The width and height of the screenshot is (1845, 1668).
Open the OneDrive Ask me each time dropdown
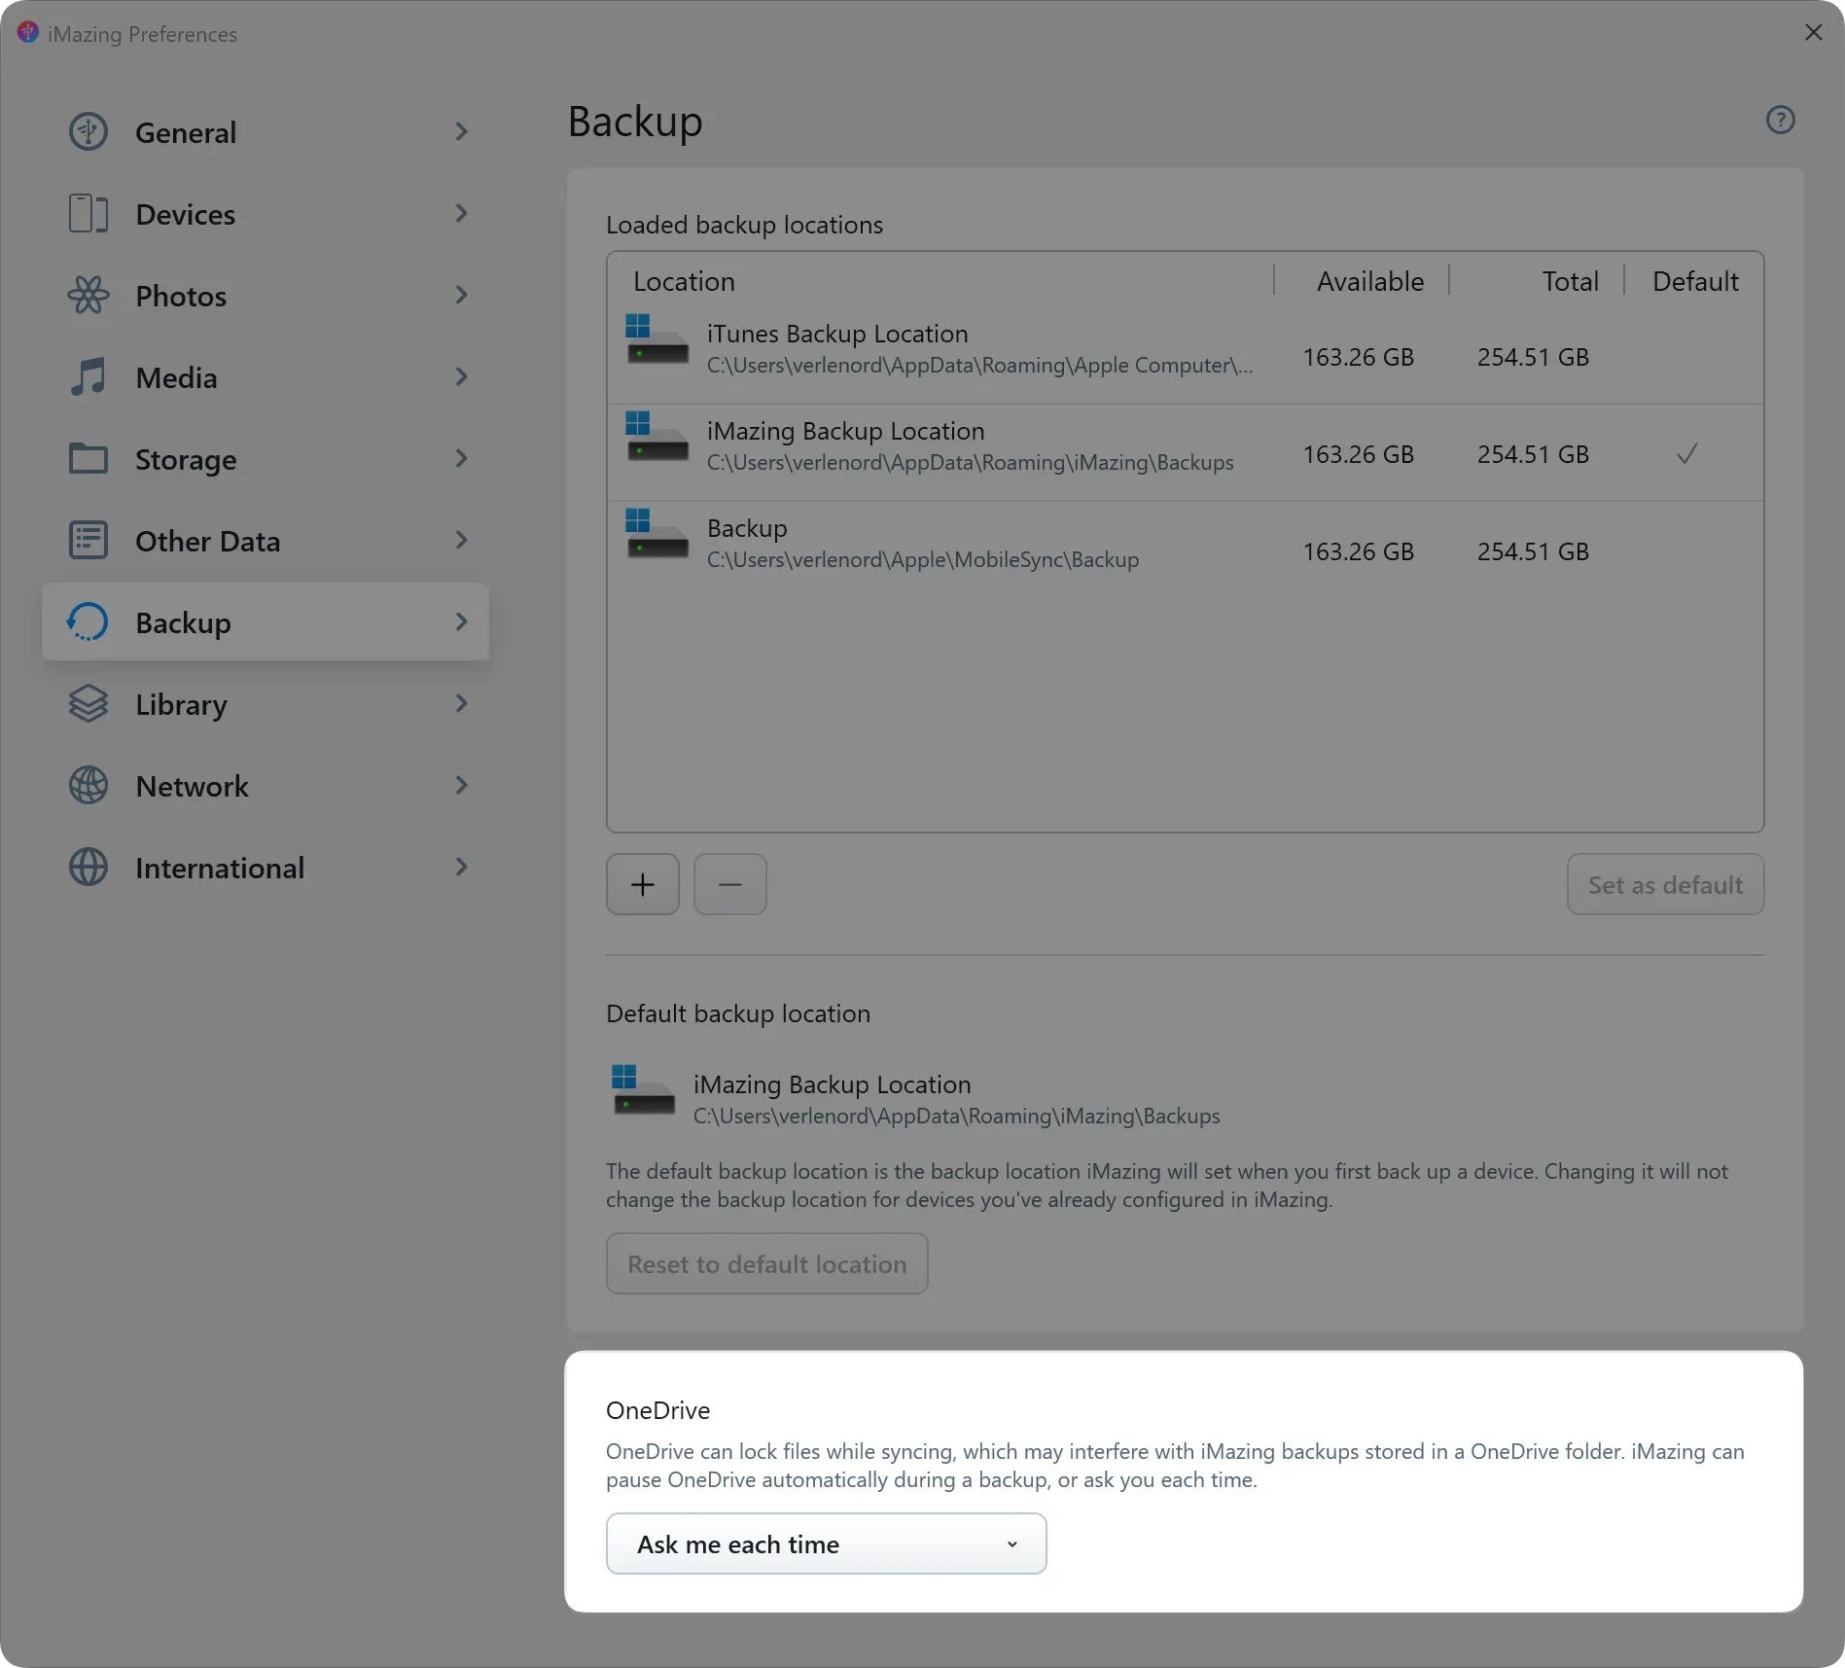[x=826, y=1544]
